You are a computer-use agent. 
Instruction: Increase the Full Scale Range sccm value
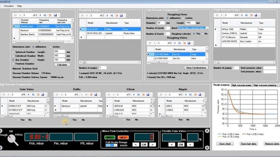click(x=115, y=145)
